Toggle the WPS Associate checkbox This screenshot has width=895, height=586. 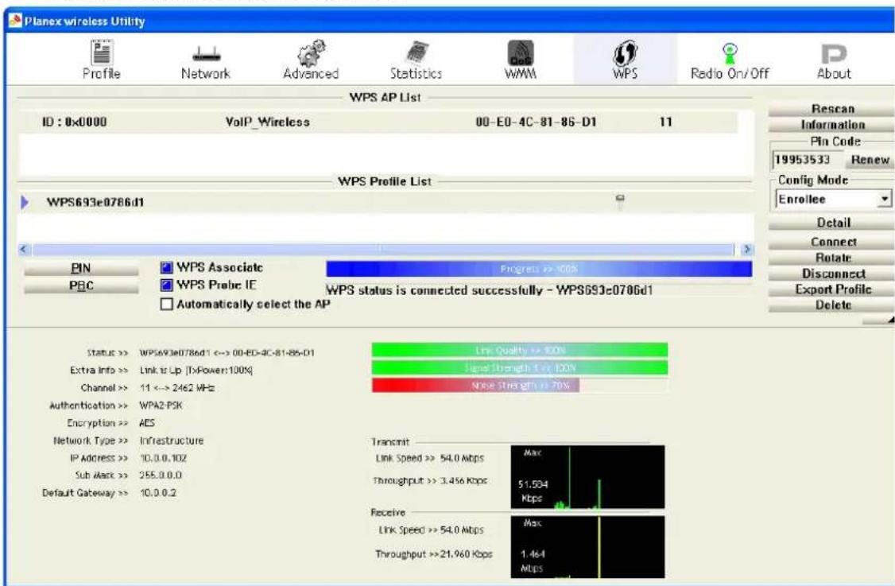pos(167,267)
